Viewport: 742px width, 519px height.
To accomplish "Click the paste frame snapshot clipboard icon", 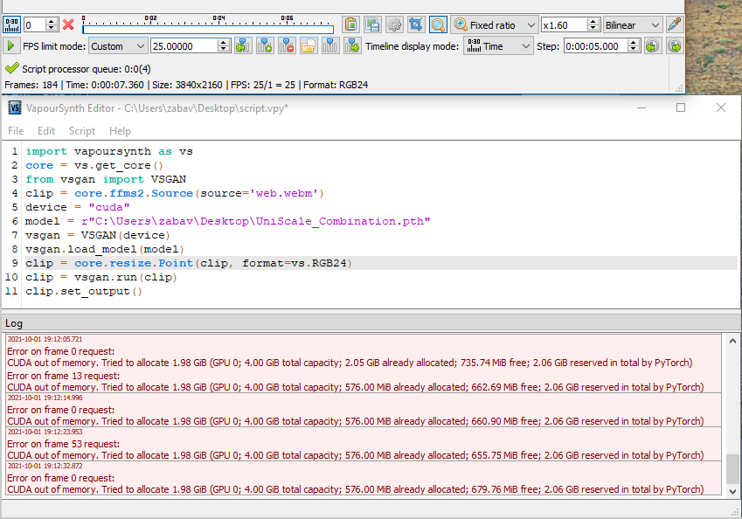I will point(350,24).
